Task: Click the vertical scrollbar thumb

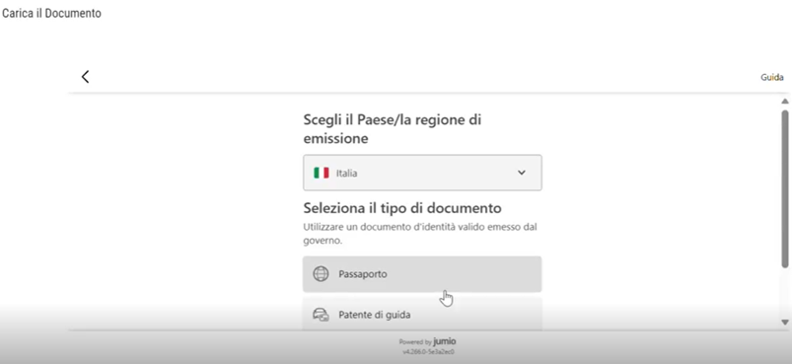Action: (x=785, y=188)
